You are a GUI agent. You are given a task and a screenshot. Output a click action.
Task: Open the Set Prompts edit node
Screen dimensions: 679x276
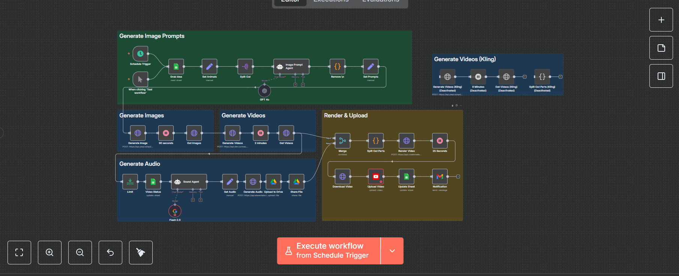(371, 66)
